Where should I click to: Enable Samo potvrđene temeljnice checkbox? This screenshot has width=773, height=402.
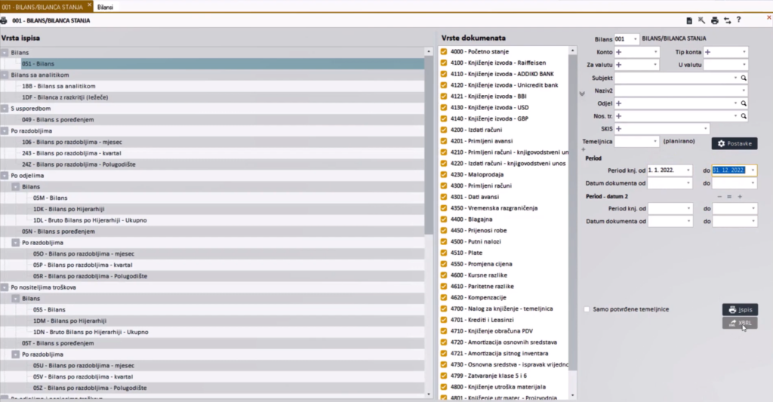587,309
